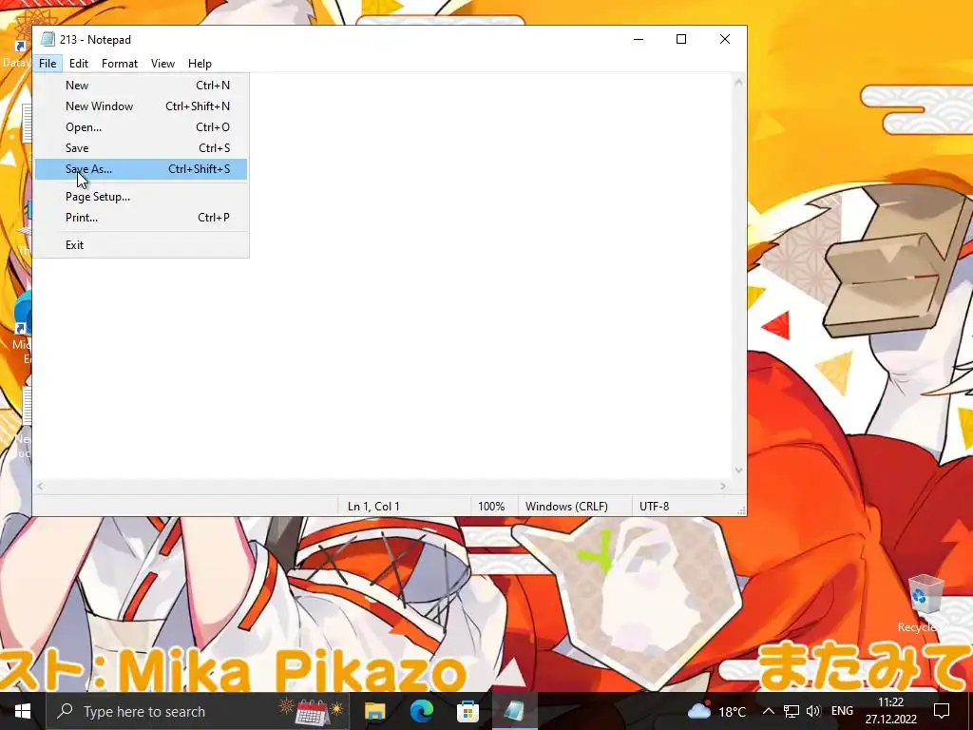The height and width of the screenshot is (730, 973).
Task: Open the Recycle Bin on the desktop
Action: tap(925, 604)
